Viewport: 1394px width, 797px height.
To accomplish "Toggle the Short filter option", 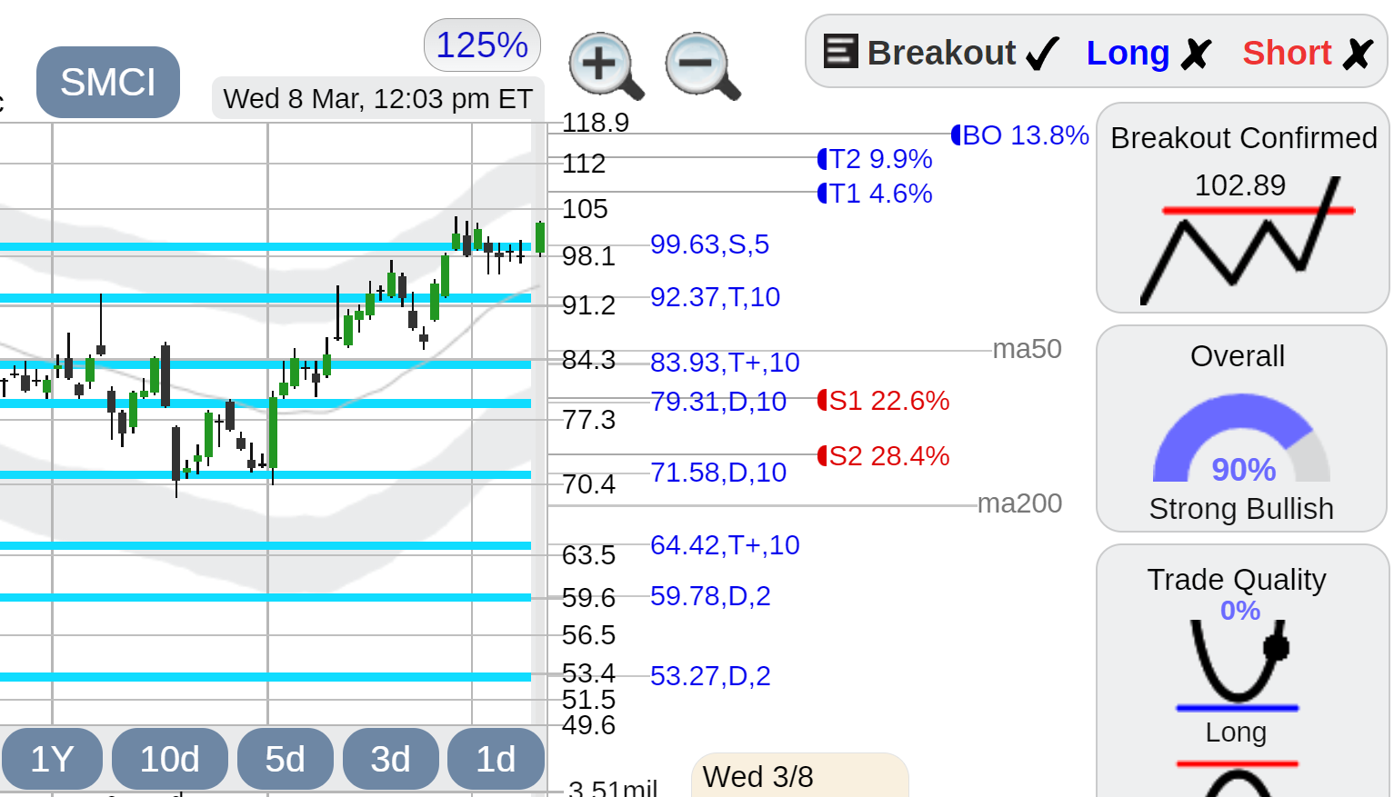I will 1308,53.
